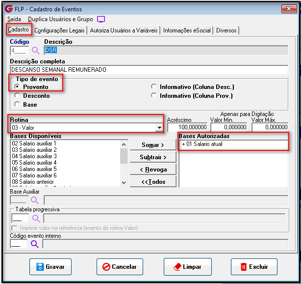Click the Código evento interno code field

(19, 244)
